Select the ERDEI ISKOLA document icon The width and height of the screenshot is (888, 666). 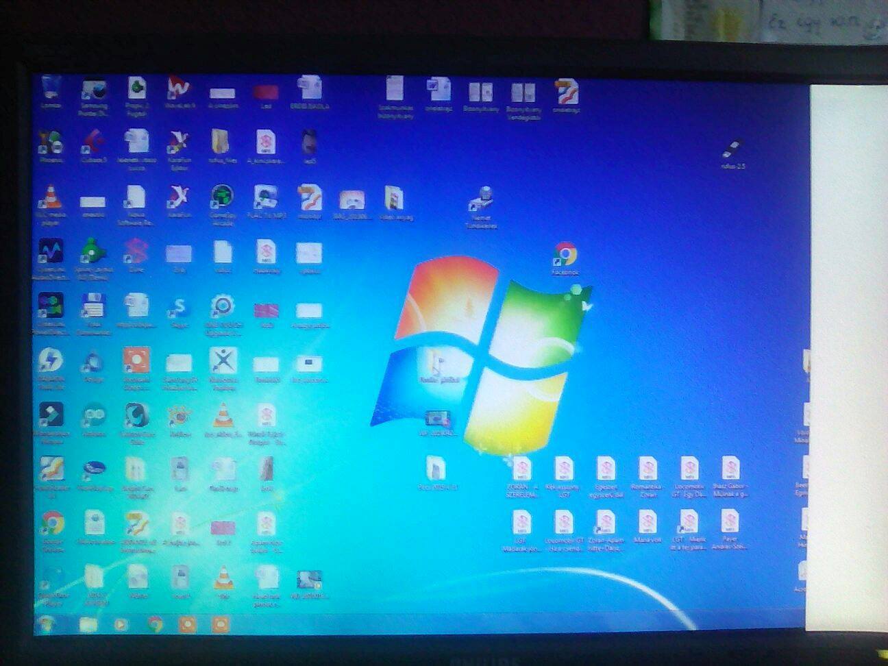309,93
